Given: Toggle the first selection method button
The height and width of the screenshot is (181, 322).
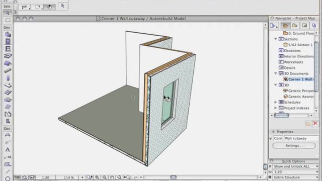Looking at the screenshot, I should [x=25, y=7].
